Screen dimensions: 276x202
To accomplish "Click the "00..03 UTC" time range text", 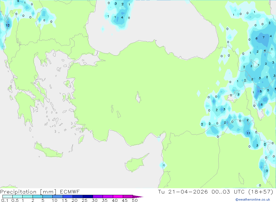I will [228, 192].
